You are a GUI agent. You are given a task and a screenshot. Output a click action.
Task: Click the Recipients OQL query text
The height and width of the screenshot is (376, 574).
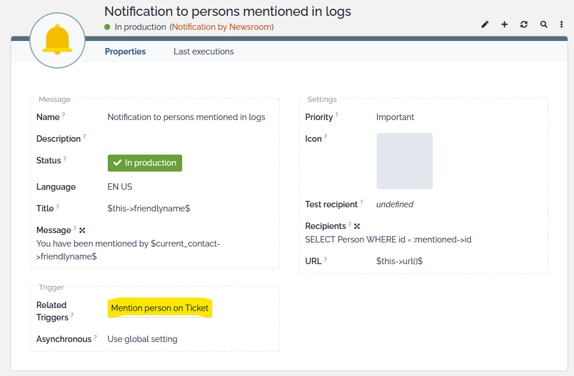[x=388, y=240]
